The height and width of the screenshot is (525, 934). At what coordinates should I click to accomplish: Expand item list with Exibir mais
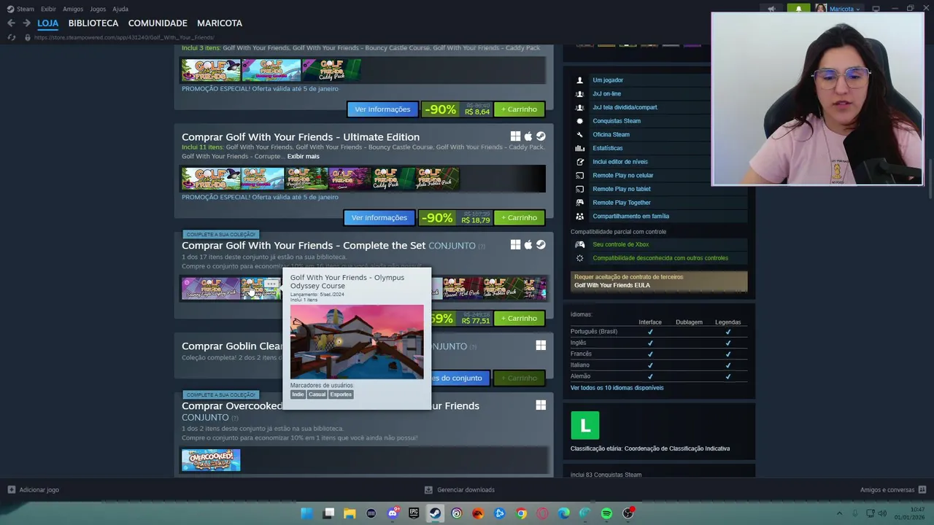303,156
